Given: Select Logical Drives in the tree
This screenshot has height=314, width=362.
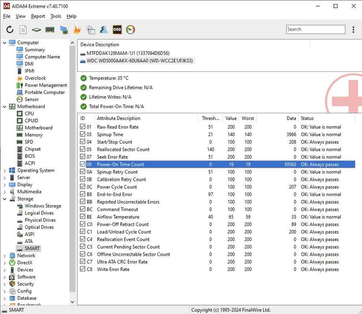Looking at the screenshot, I should tap(39, 213).
